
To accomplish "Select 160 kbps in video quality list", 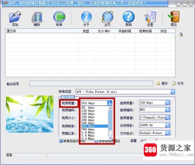I will 95,114.
